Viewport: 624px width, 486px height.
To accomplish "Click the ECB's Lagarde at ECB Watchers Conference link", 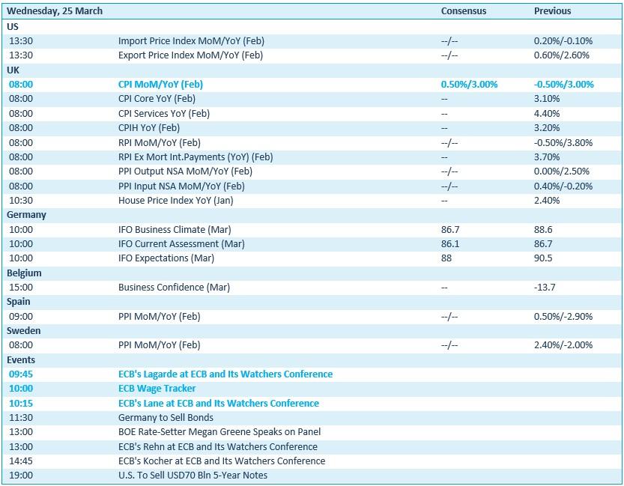I will pyautogui.click(x=225, y=374).
